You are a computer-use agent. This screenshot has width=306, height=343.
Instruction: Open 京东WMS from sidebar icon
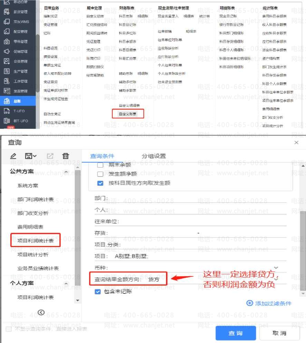[x=7, y=22]
